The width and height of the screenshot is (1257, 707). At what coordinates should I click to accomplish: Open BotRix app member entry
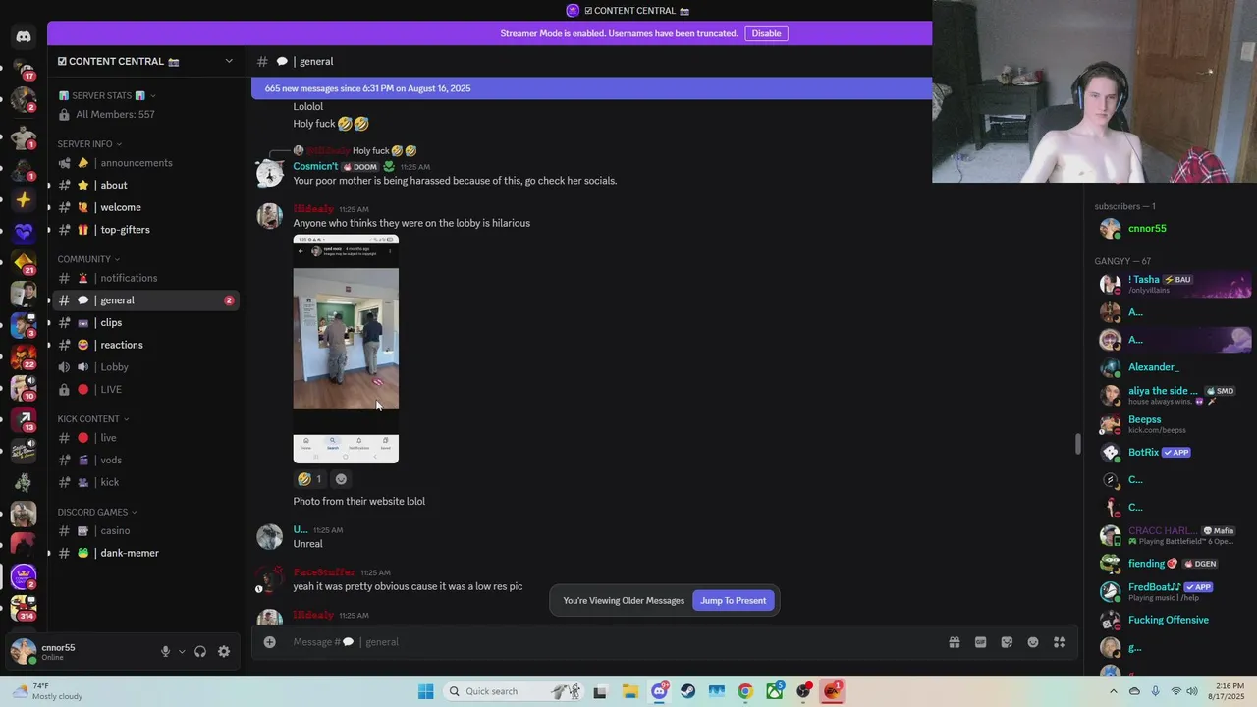(1173, 453)
